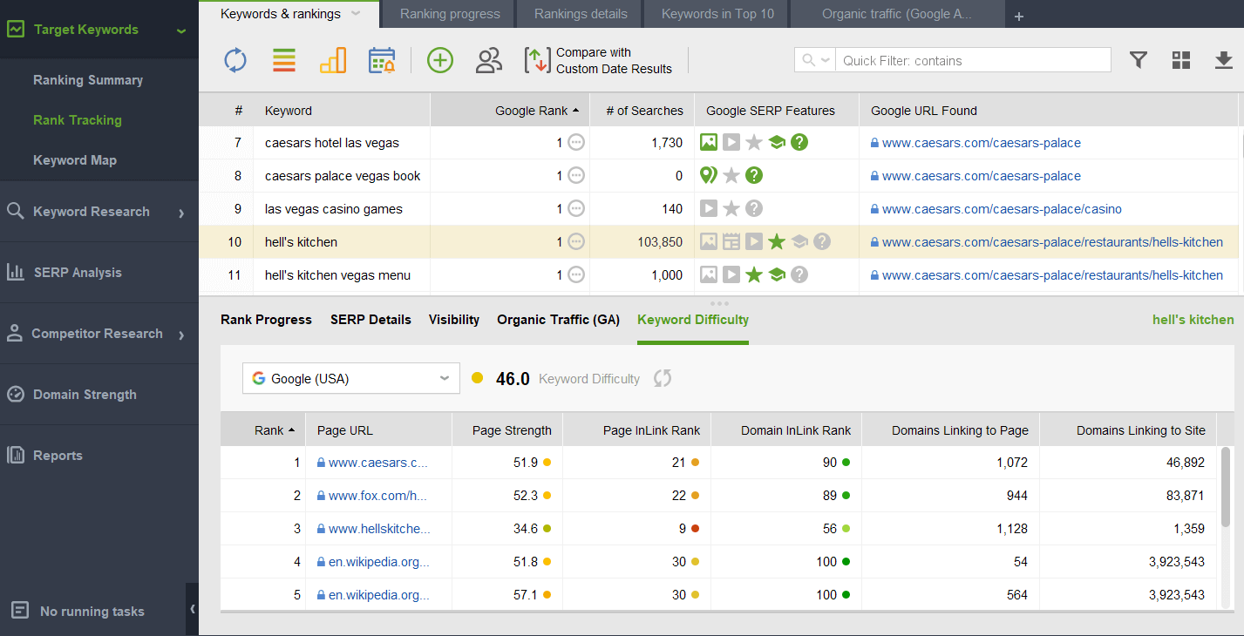Open the Keywords in Top 10 tab

click(717, 14)
